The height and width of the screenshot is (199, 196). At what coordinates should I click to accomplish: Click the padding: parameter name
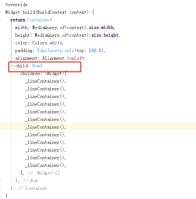point(25,51)
